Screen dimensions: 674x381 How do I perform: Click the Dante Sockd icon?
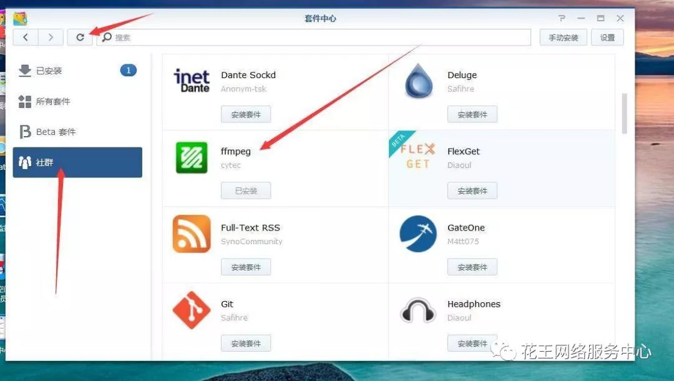point(191,81)
